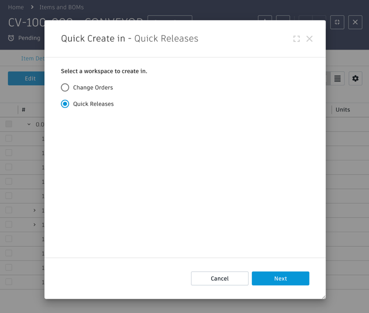This screenshot has height=313, width=369.
Task: Click the X icon in the dark header
Action: pos(355,22)
